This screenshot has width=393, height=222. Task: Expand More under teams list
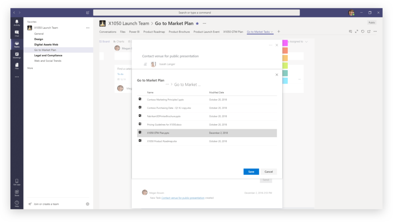click(x=30, y=68)
